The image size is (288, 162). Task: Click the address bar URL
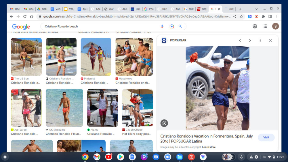pyautogui.click(x=137, y=16)
